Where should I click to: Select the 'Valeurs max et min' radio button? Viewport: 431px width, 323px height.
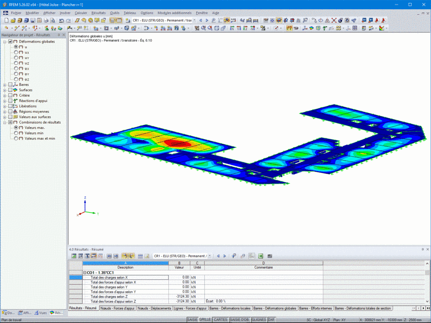pyautogui.click(x=16, y=138)
